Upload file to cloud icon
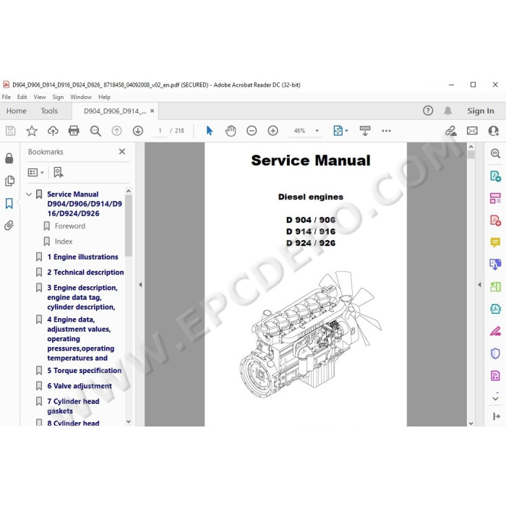This screenshot has height=506, width=506. coord(53,131)
